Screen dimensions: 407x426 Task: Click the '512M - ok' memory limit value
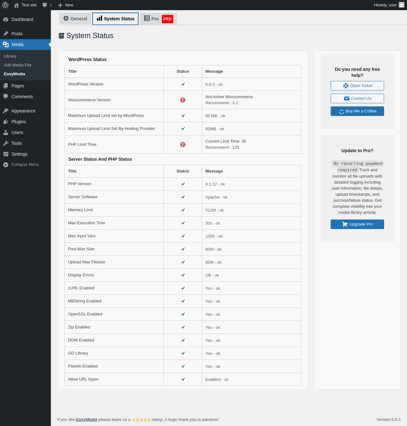[215, 210]
